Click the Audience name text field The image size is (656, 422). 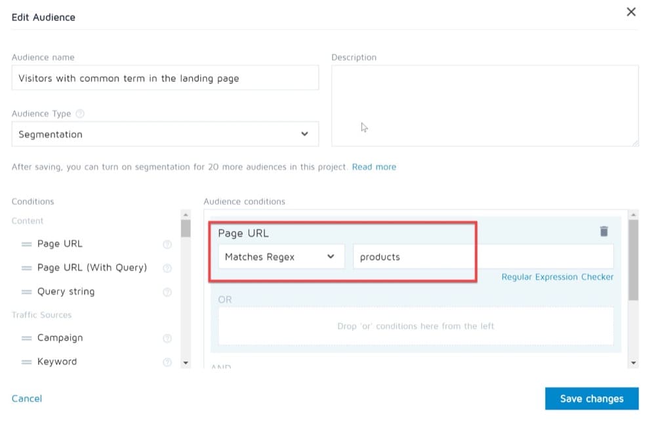click(165, 78)
